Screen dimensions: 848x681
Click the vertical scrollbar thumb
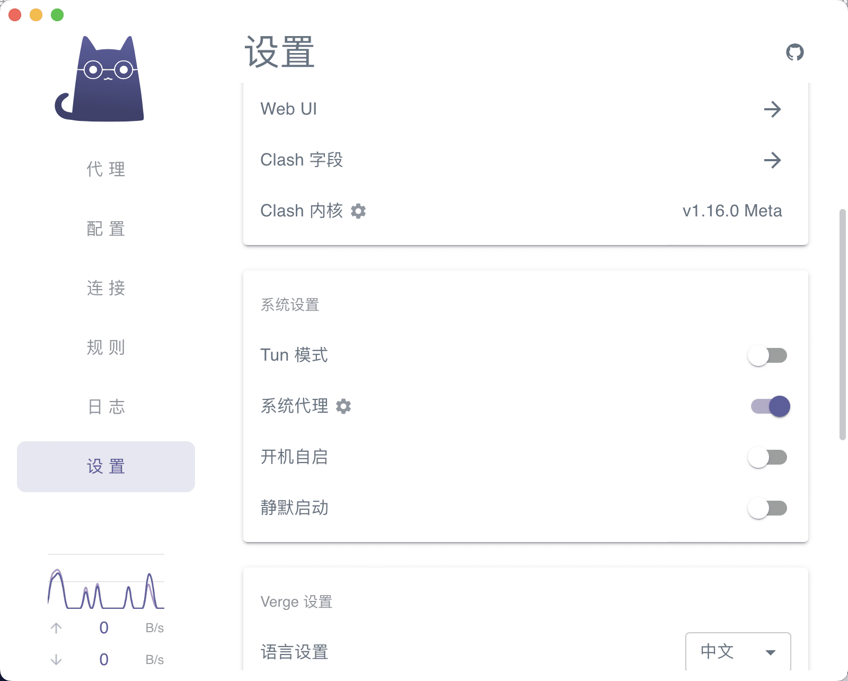click(x=843, y=325)
